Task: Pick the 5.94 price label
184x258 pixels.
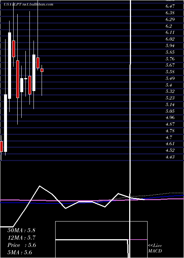Action: click(170, 46)
